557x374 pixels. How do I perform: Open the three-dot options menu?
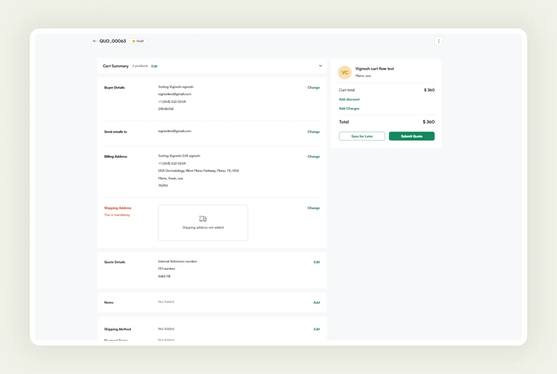439,41
